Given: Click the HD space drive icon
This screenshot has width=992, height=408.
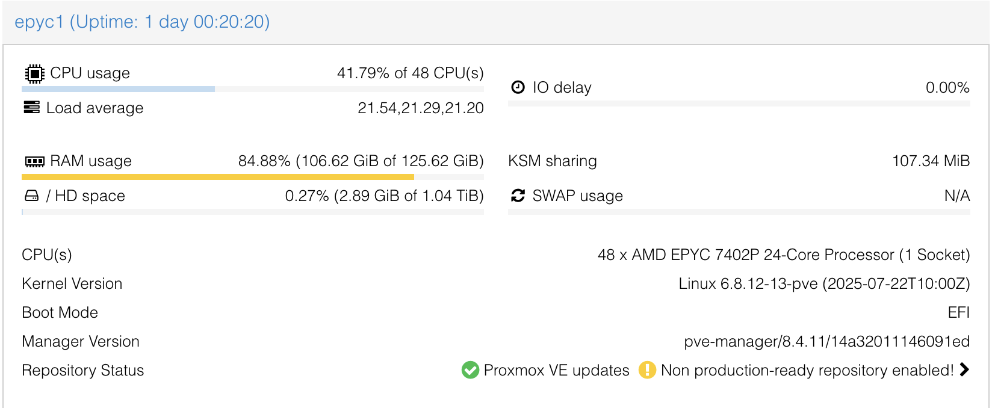Looking at the screenshot, I should [x=31, y=196].
